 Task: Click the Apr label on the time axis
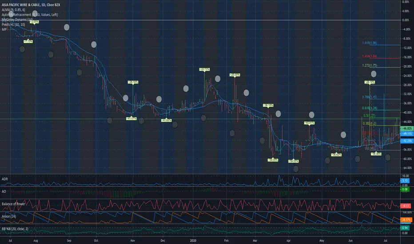point(288,240)
